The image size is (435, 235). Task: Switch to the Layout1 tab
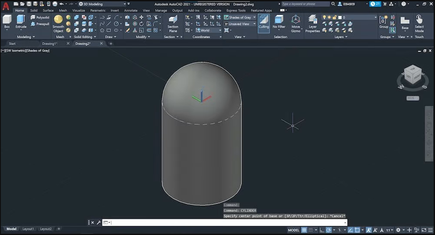[28, 229]
